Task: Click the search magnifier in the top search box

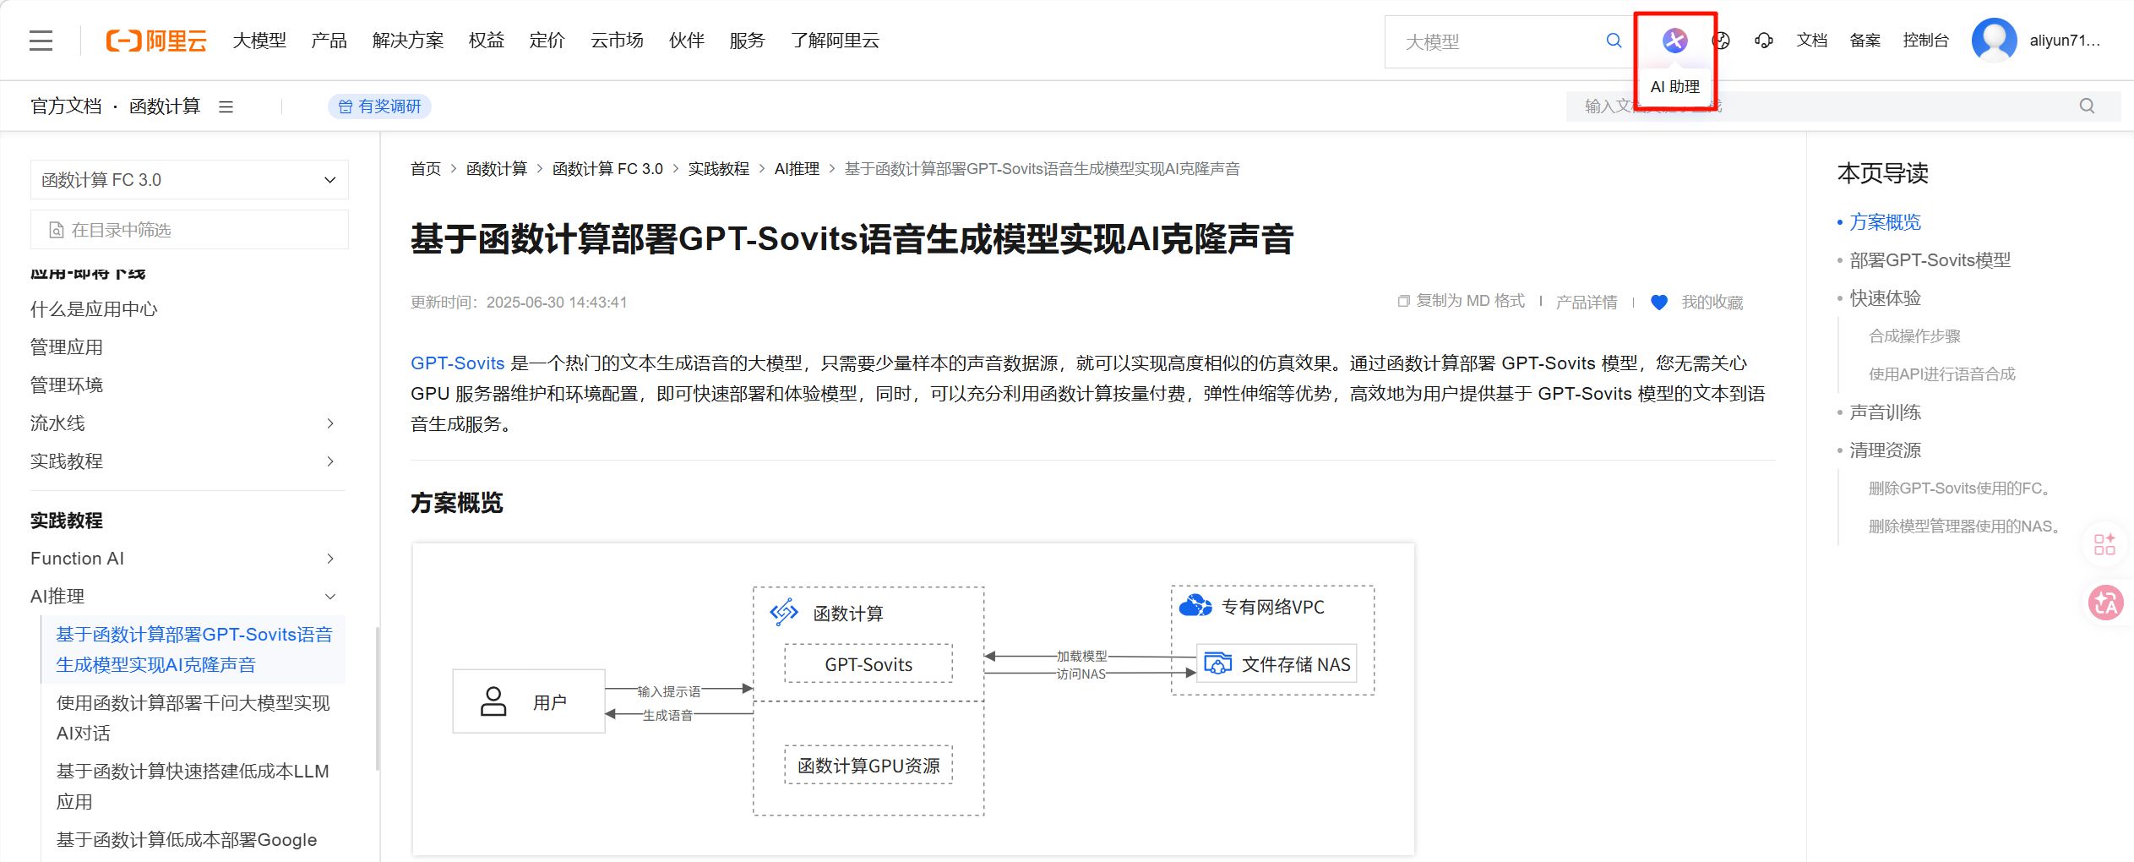Action: click(x=1614, y=41)
